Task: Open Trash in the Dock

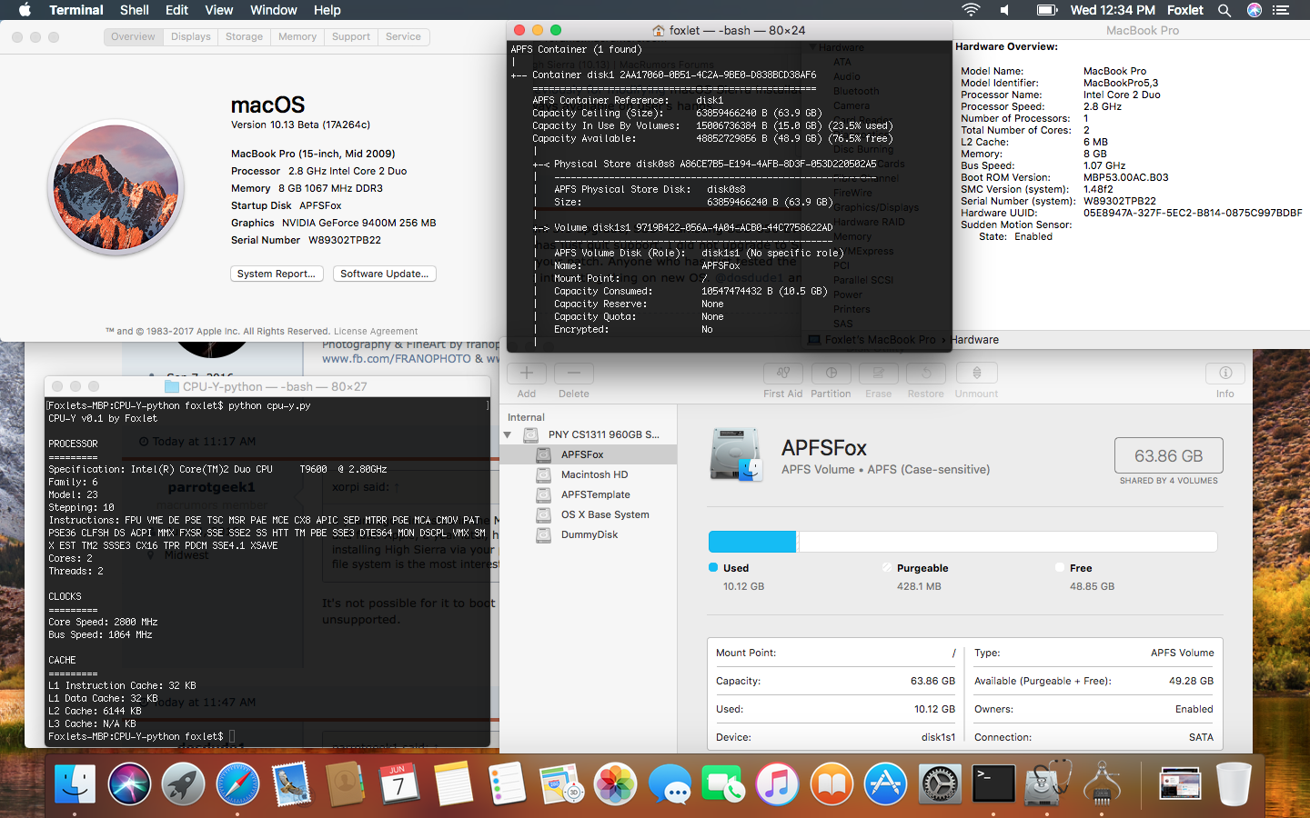Action: (1234, 783)
